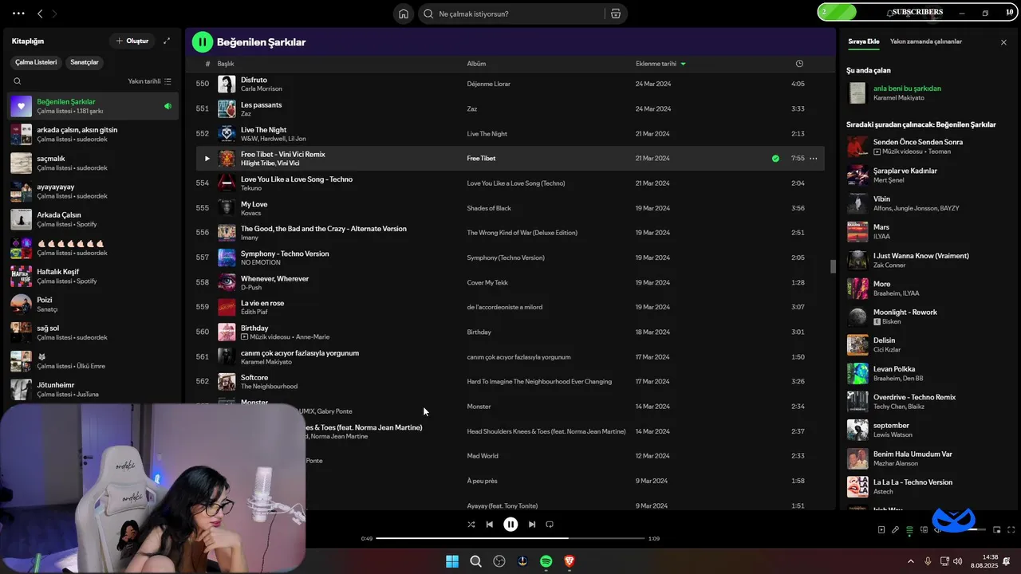
Task: Expand the hidden system tray icons chevron
Action: [x=911, y=561]
